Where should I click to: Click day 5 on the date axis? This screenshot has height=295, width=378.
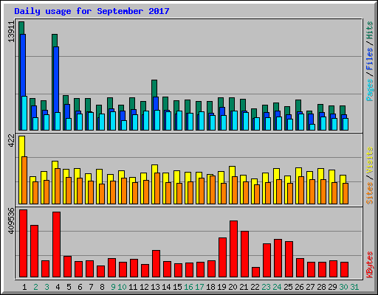[x=69, y=287]
